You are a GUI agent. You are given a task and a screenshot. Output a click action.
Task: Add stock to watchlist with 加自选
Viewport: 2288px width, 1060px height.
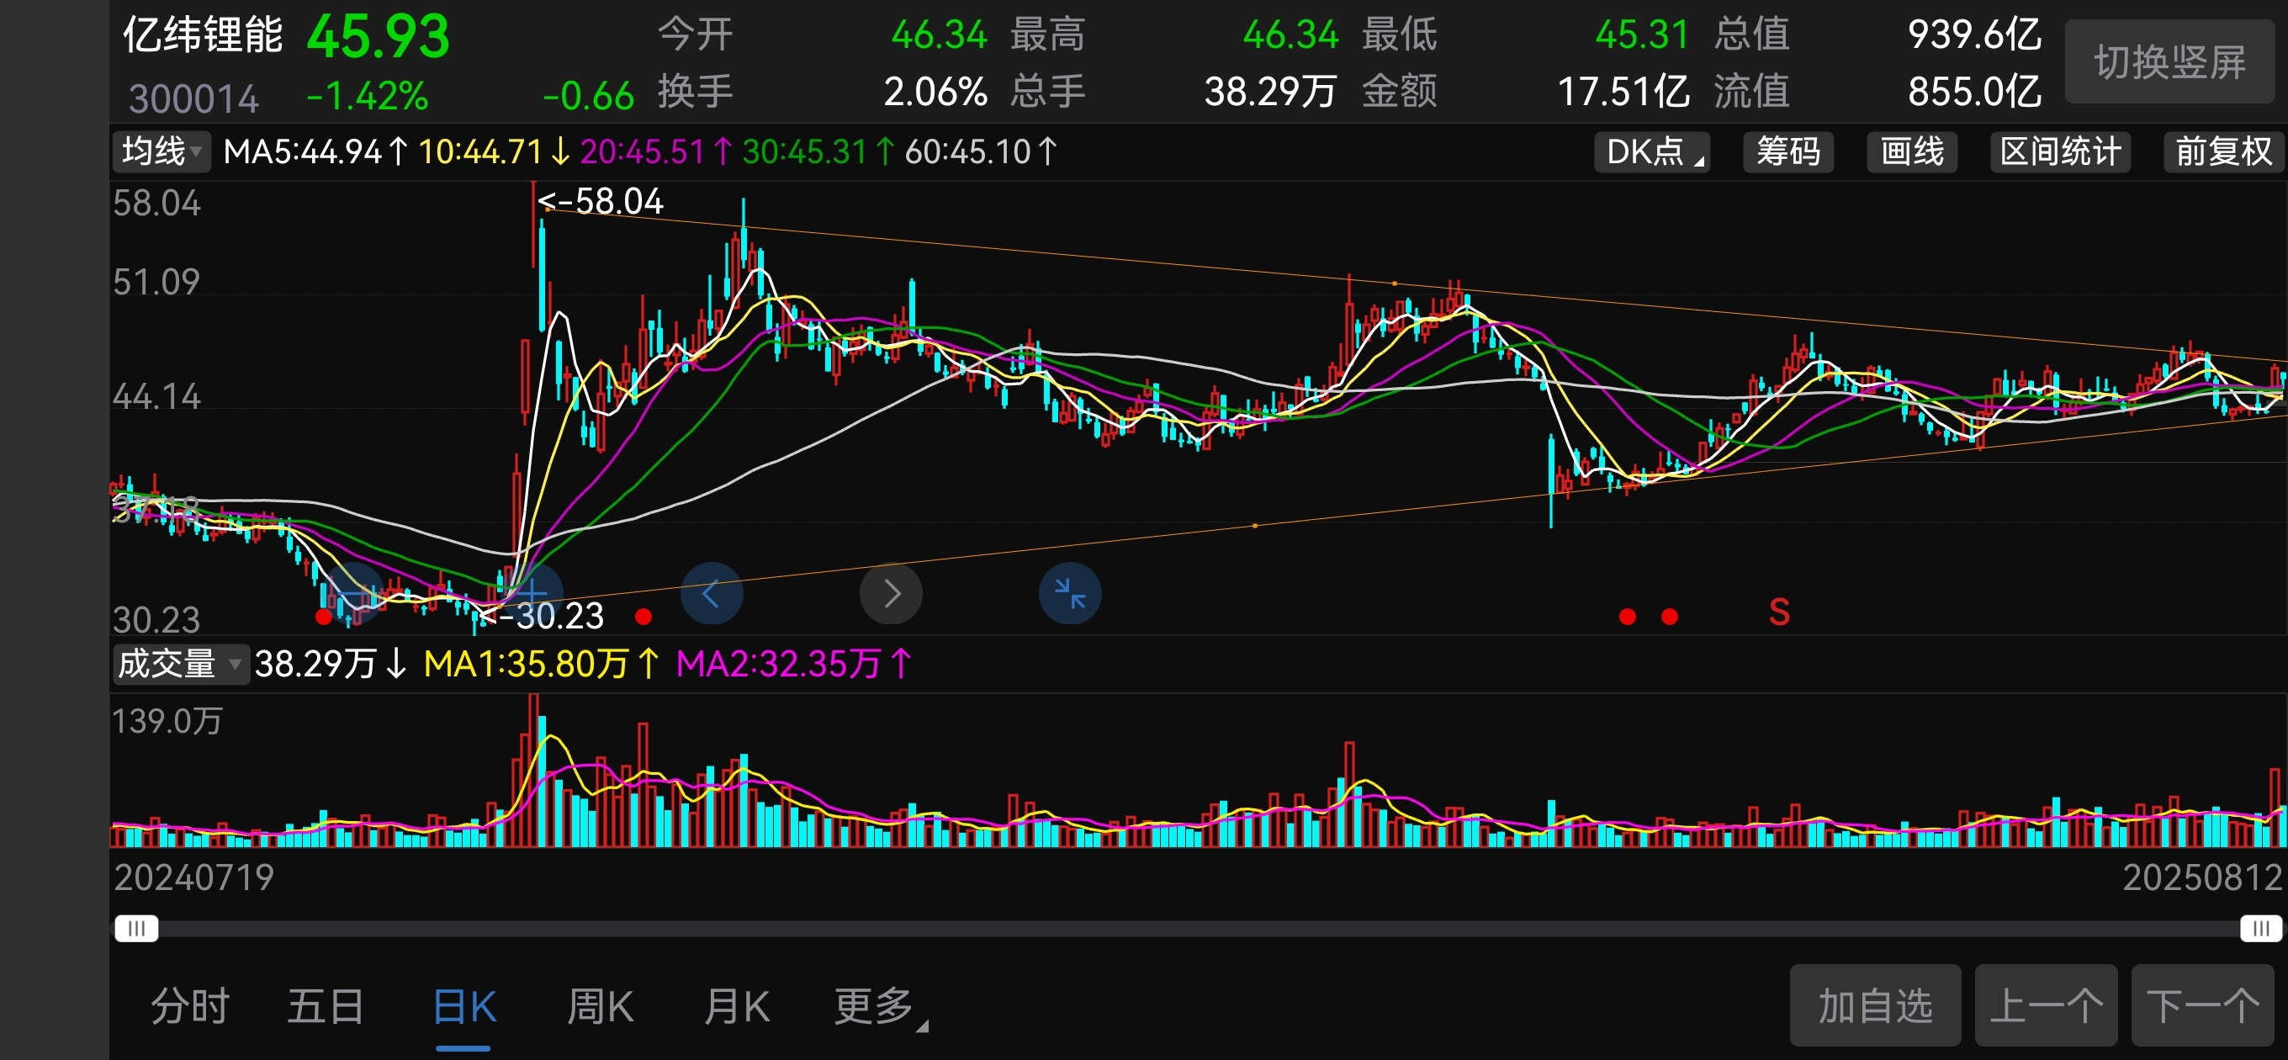coord(1875,1006)
